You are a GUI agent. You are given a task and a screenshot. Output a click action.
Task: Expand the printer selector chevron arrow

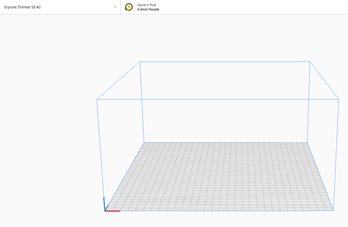pyautogui.click(x=115, y=7)
